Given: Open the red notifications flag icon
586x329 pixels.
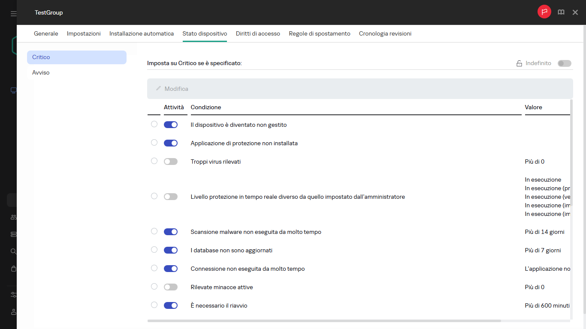Looking at the screenshot, I should [544, 12].
